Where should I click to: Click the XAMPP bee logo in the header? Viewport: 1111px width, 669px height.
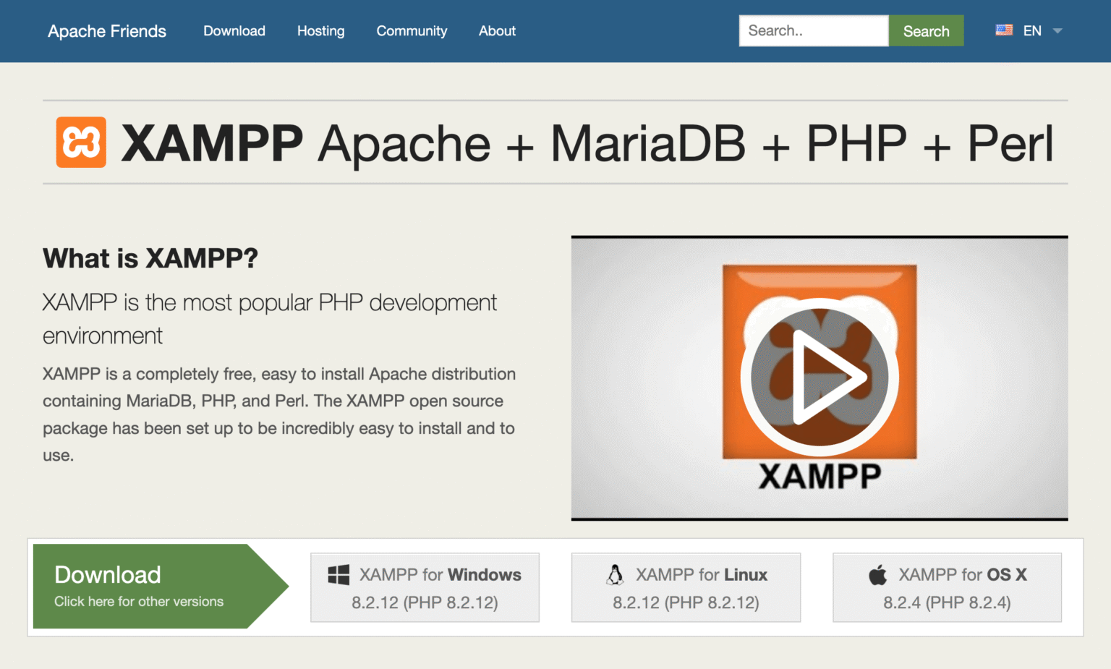pyautogui.click(x=80, y=142)
